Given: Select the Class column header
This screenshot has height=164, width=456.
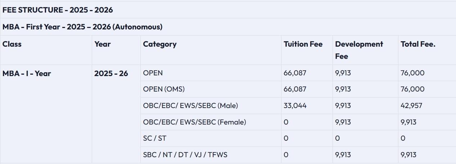Looking at the screenshot, I should 12,44.
